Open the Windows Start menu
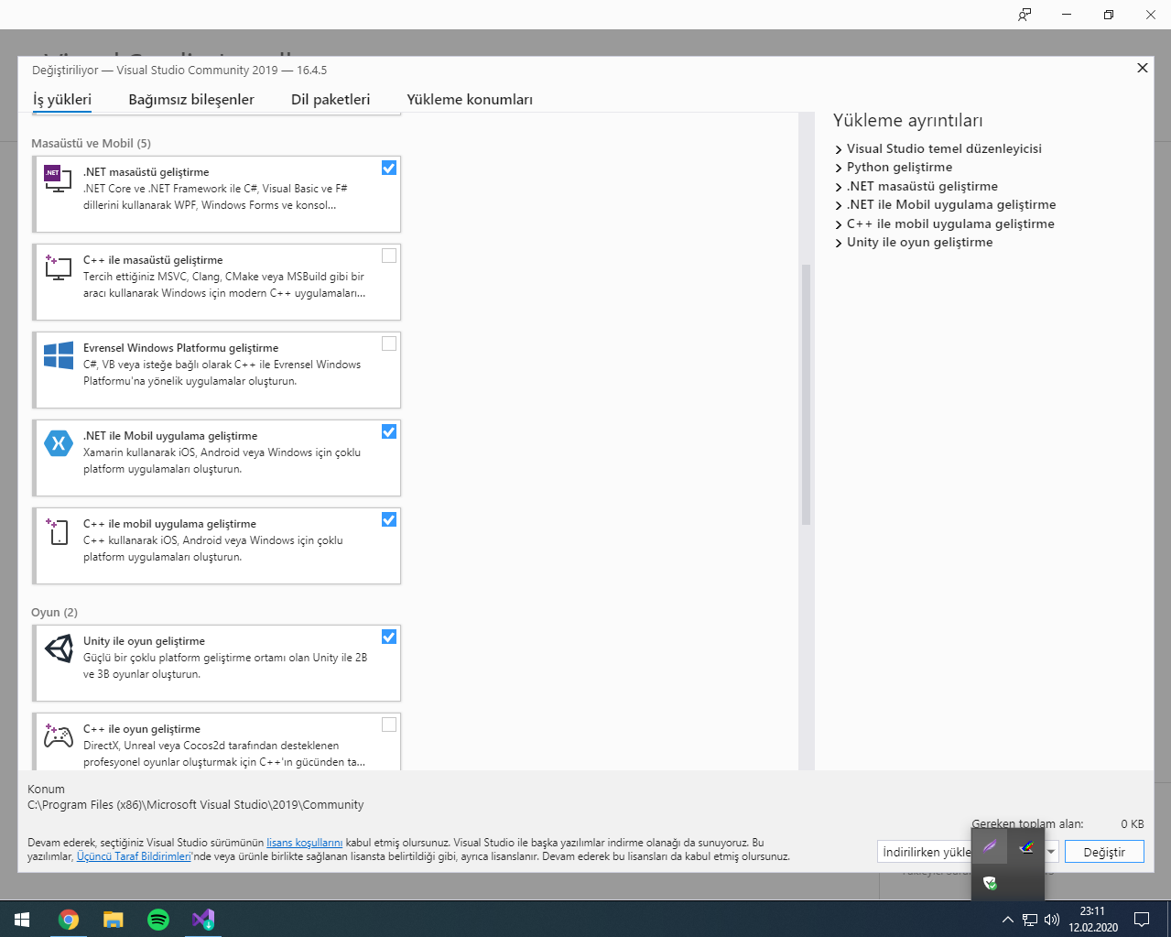Screen dimensions: 1171x937 point(22,919)
